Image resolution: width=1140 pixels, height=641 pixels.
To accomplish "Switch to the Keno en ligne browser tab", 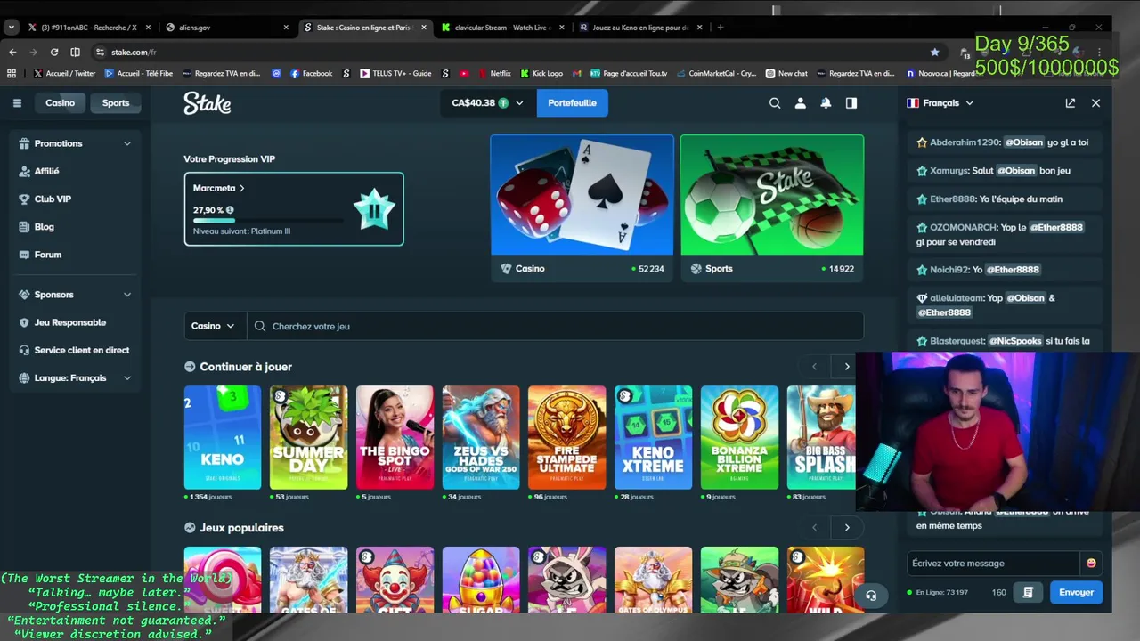I will (639, 28).
